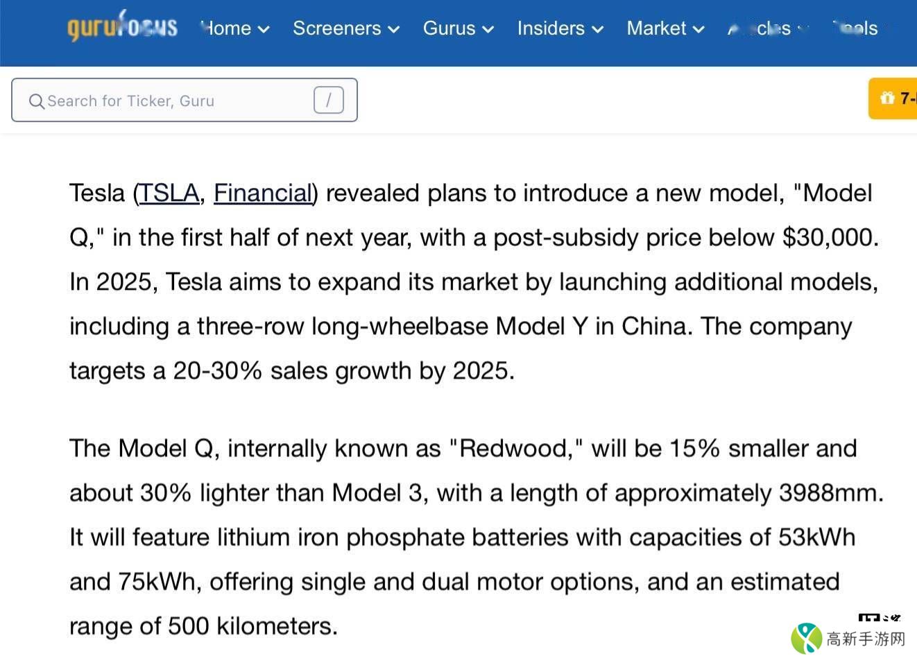
Task: Open the blurred Tools menu item
Action: [856, 28]
